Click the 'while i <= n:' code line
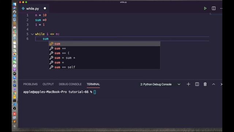Image resolution: width=234 pixels, height=132 pixels. 47,34
